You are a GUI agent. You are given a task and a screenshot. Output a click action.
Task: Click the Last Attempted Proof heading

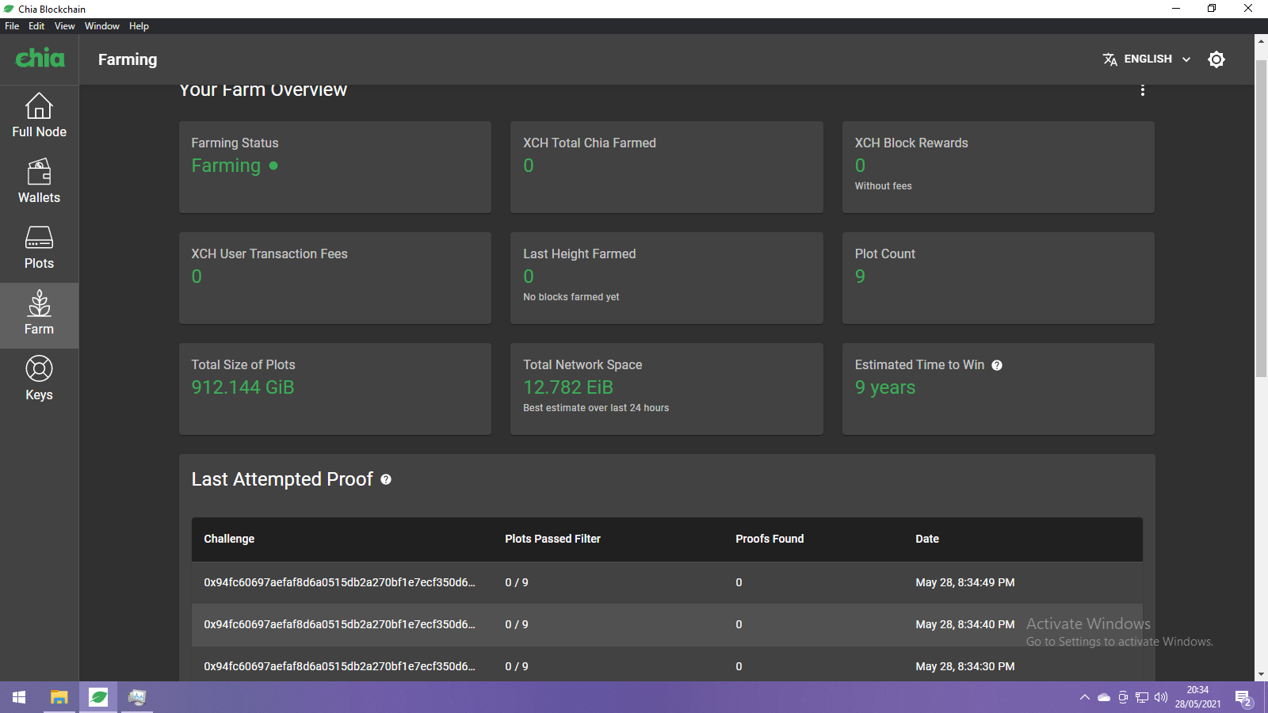click(282, 479)
